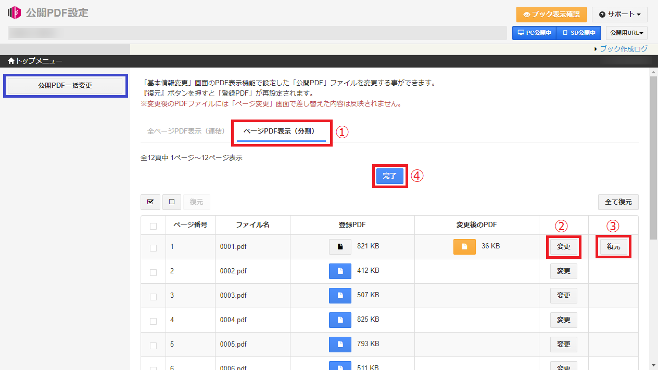Expand the サポート dropdown menu
658x370 pixels.
click(619, 15)
